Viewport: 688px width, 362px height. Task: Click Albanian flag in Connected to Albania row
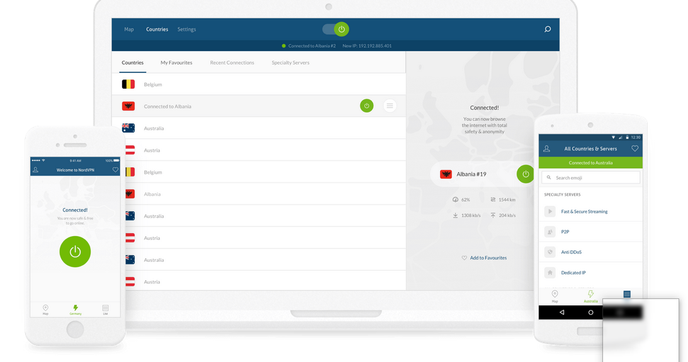(x=128, y=106)
